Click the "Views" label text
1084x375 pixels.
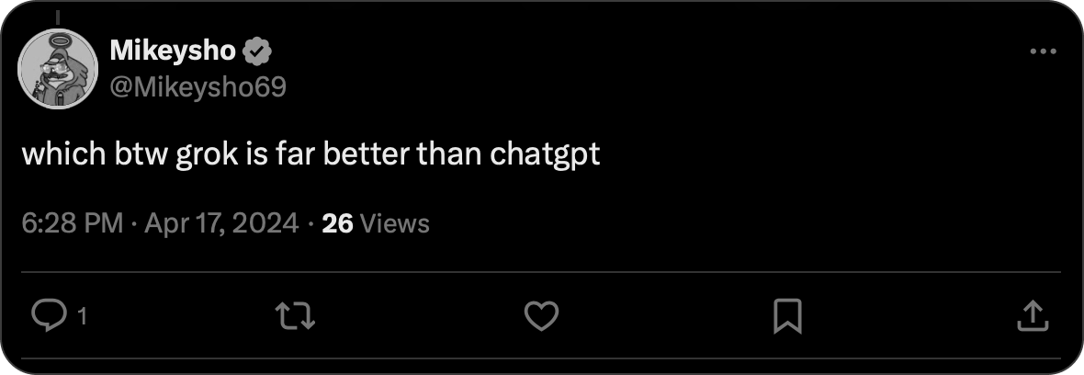(396, 223)
